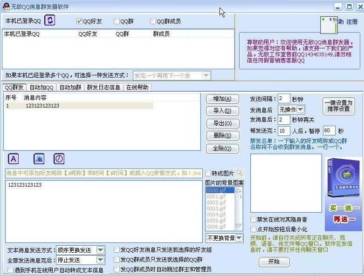Open the 群发日志信息 tab
This screenshot has height=276, width=364.
click(103, 88)
